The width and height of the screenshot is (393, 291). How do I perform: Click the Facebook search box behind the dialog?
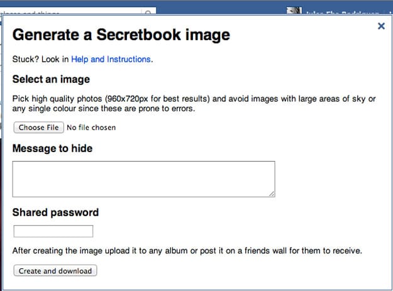75,11
